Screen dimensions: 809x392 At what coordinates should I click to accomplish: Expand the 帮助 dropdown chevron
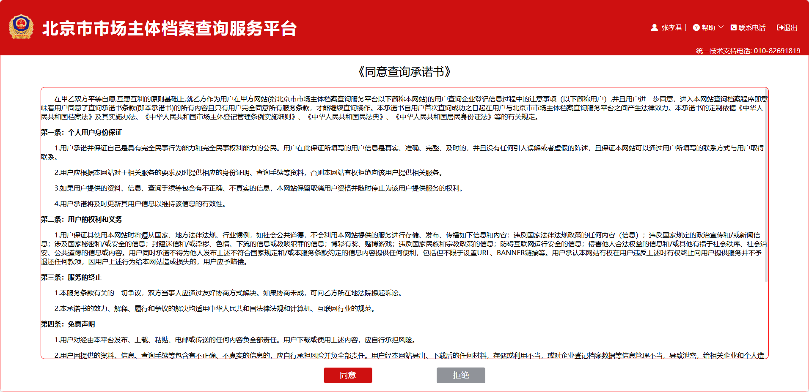[x=721, y=27]
